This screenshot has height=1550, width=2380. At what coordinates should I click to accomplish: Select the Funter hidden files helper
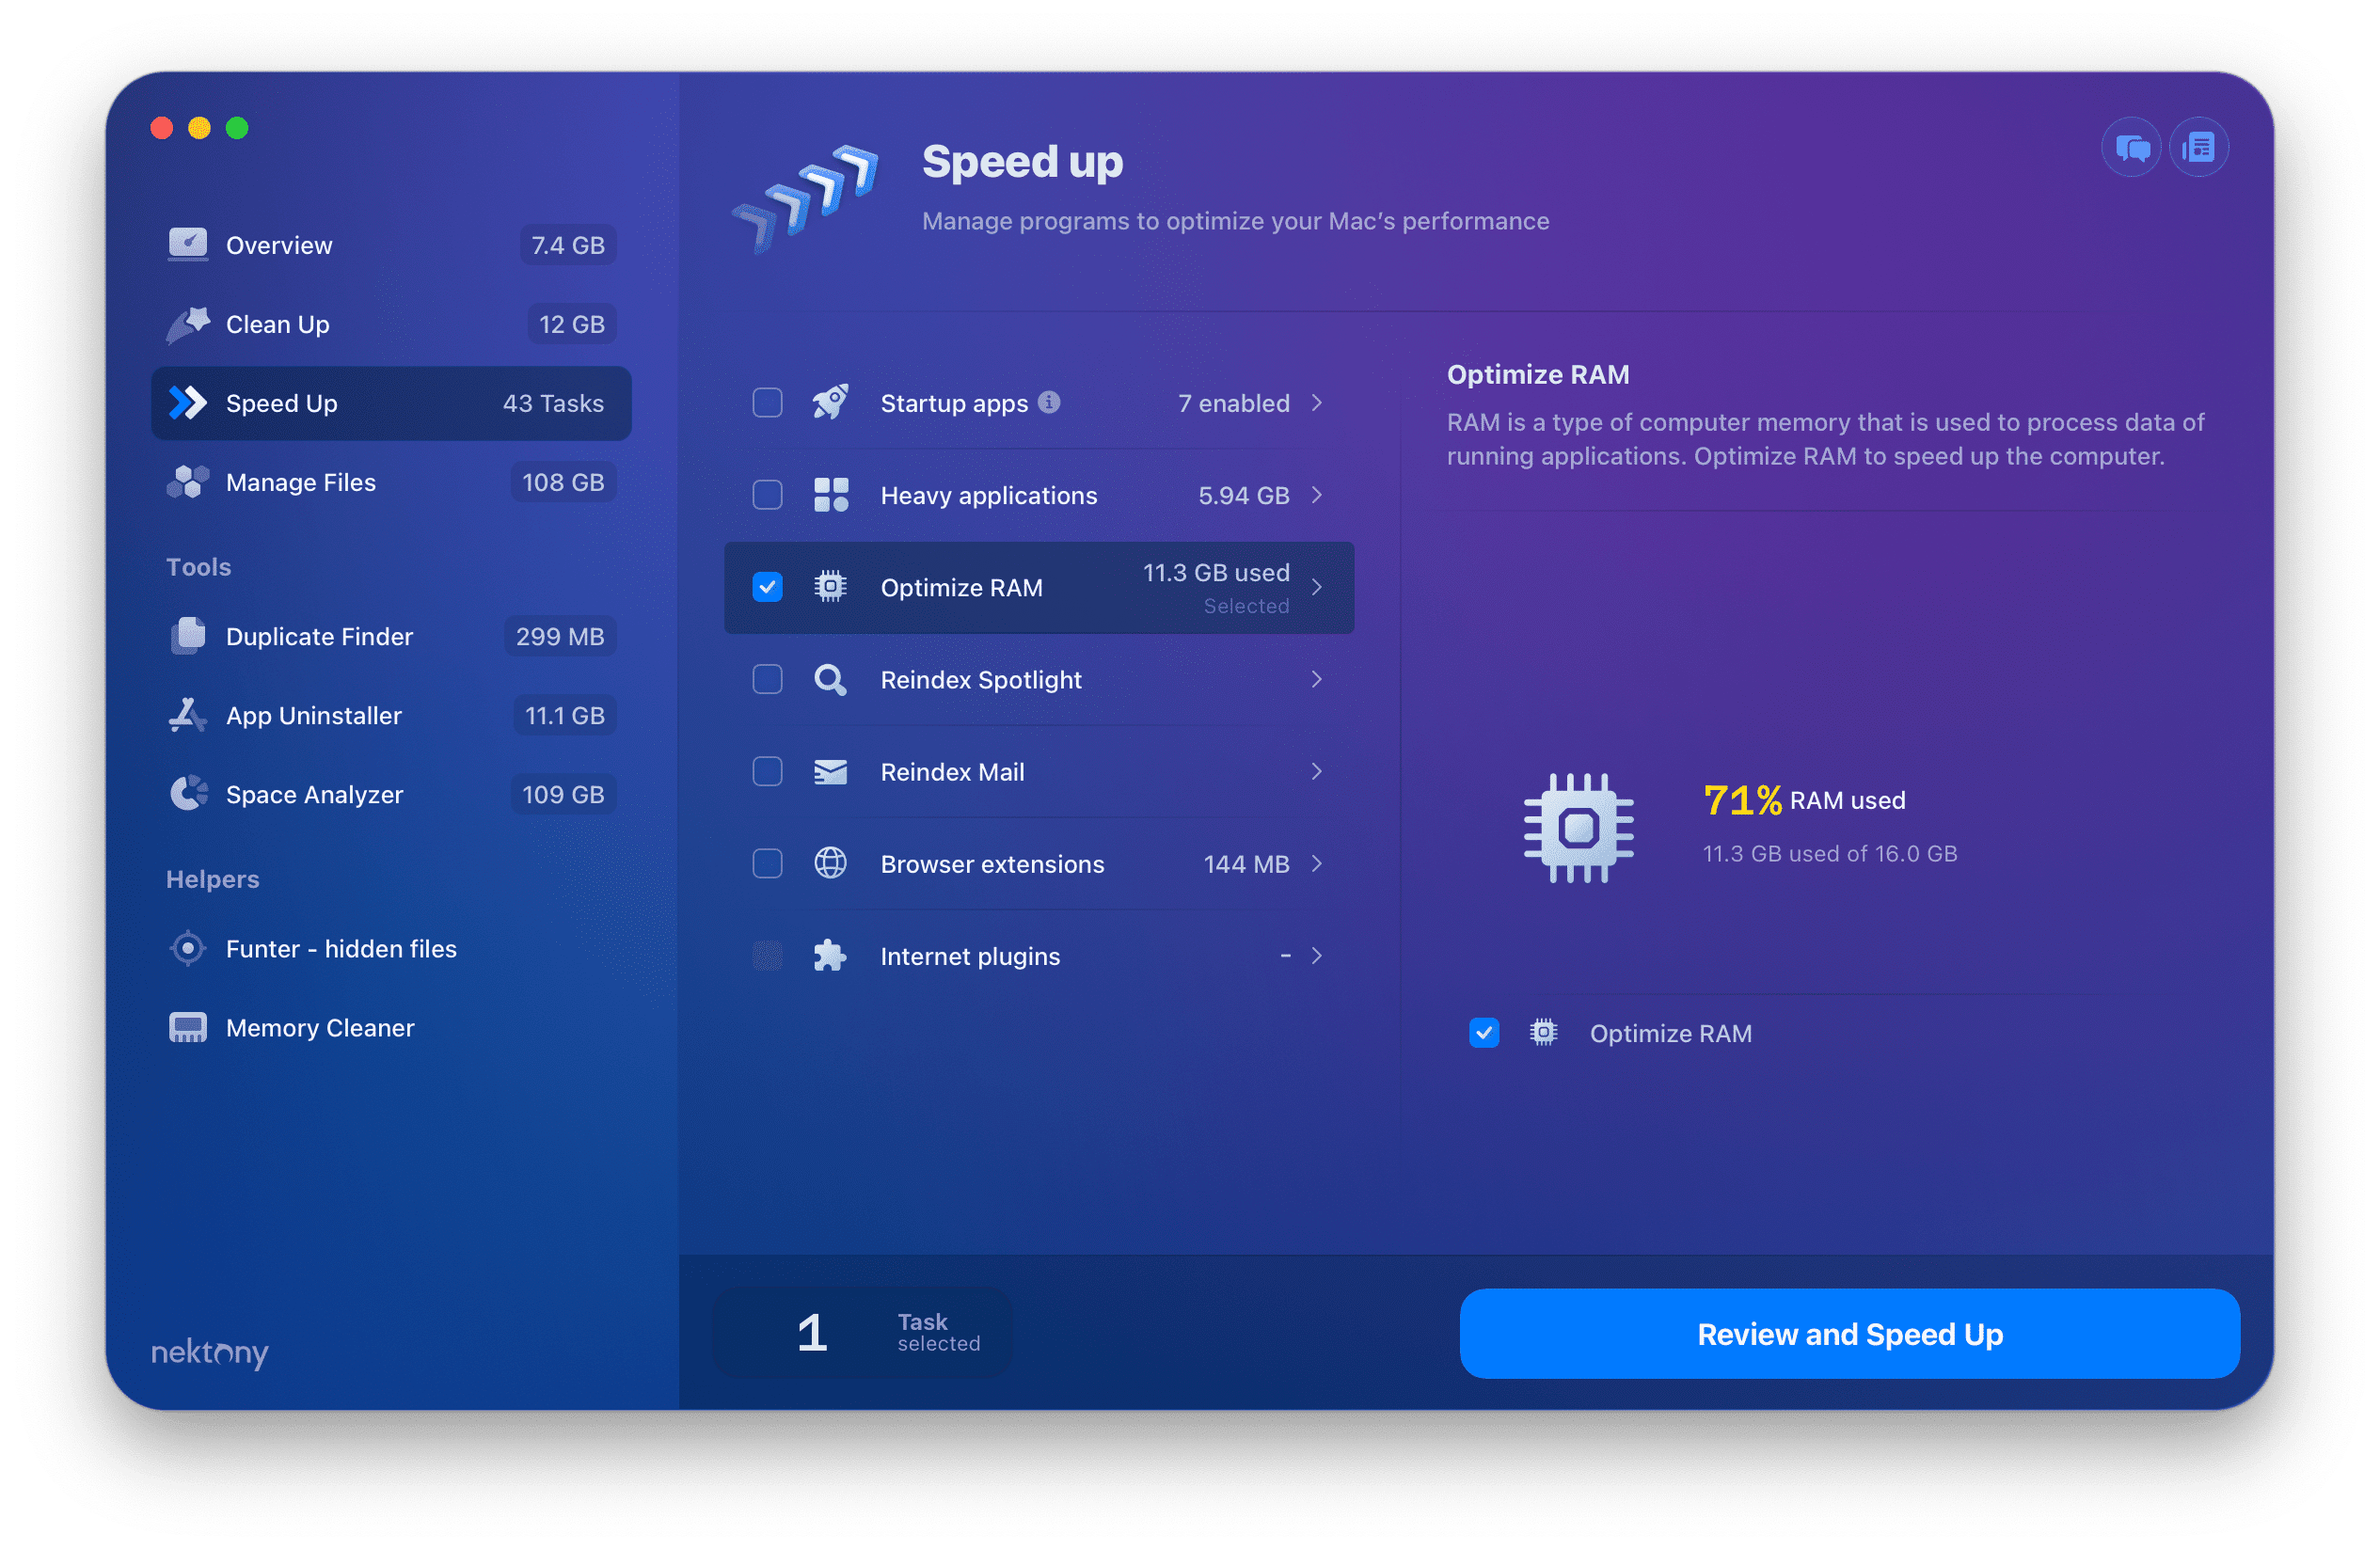click(x=340, y=948)
